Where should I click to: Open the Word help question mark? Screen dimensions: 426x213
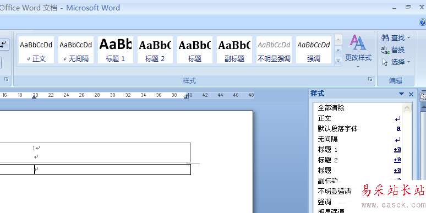pyautogui.click(x=423, y=21)
